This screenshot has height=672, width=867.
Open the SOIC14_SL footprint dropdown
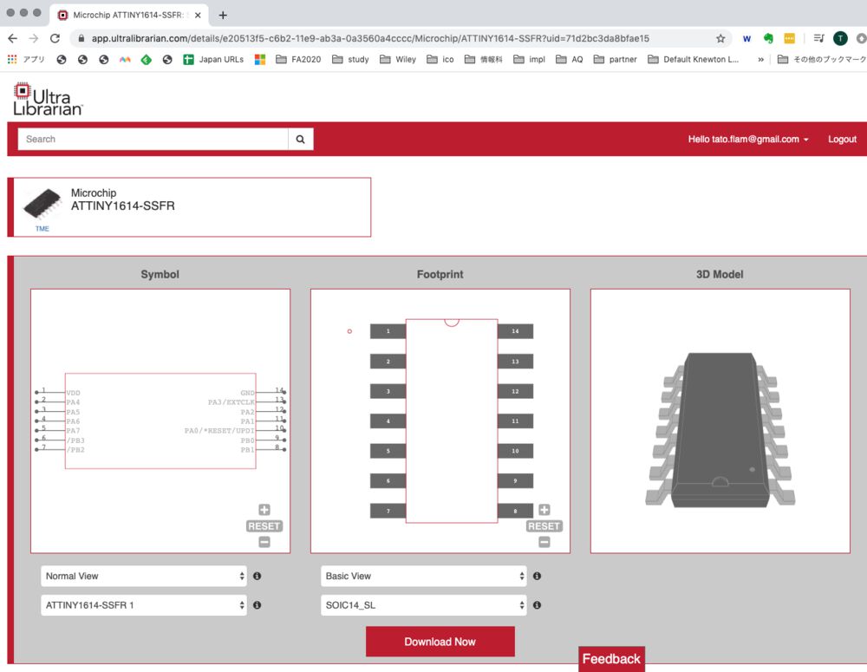tap(424, 605)
